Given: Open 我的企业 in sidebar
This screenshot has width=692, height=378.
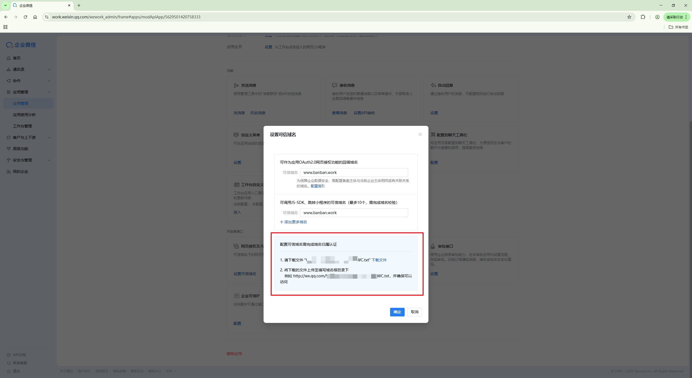Looking at the screenshot, I should pyautogui.click(x=21, y=171).
